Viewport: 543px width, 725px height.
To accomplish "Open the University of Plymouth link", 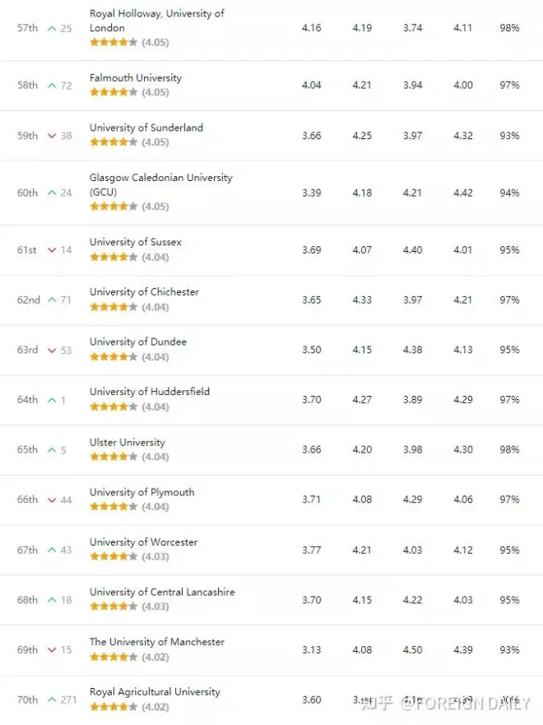I will (142, 492).
